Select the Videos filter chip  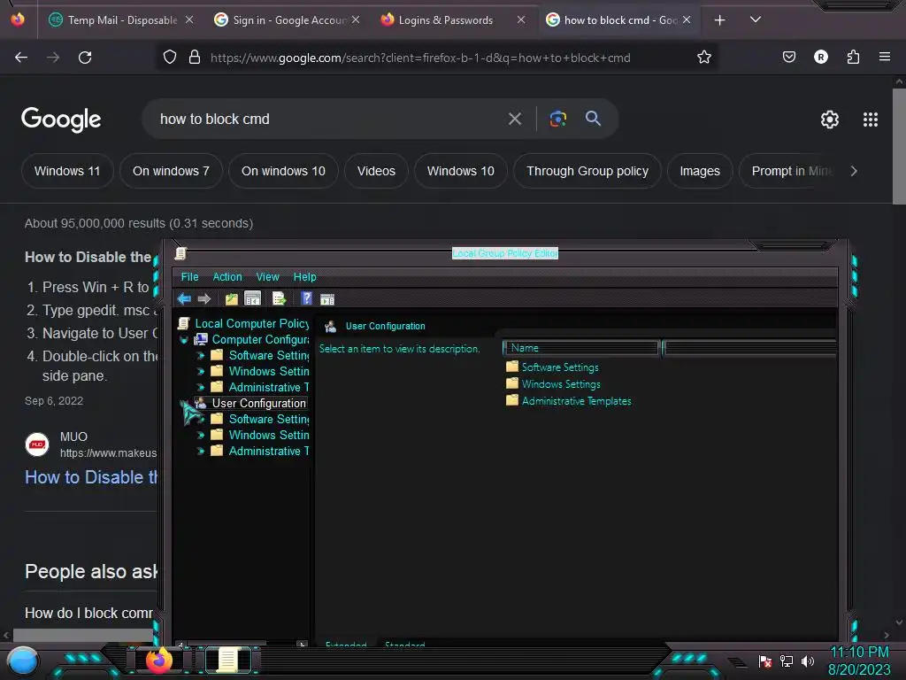[x=376, y=171]
